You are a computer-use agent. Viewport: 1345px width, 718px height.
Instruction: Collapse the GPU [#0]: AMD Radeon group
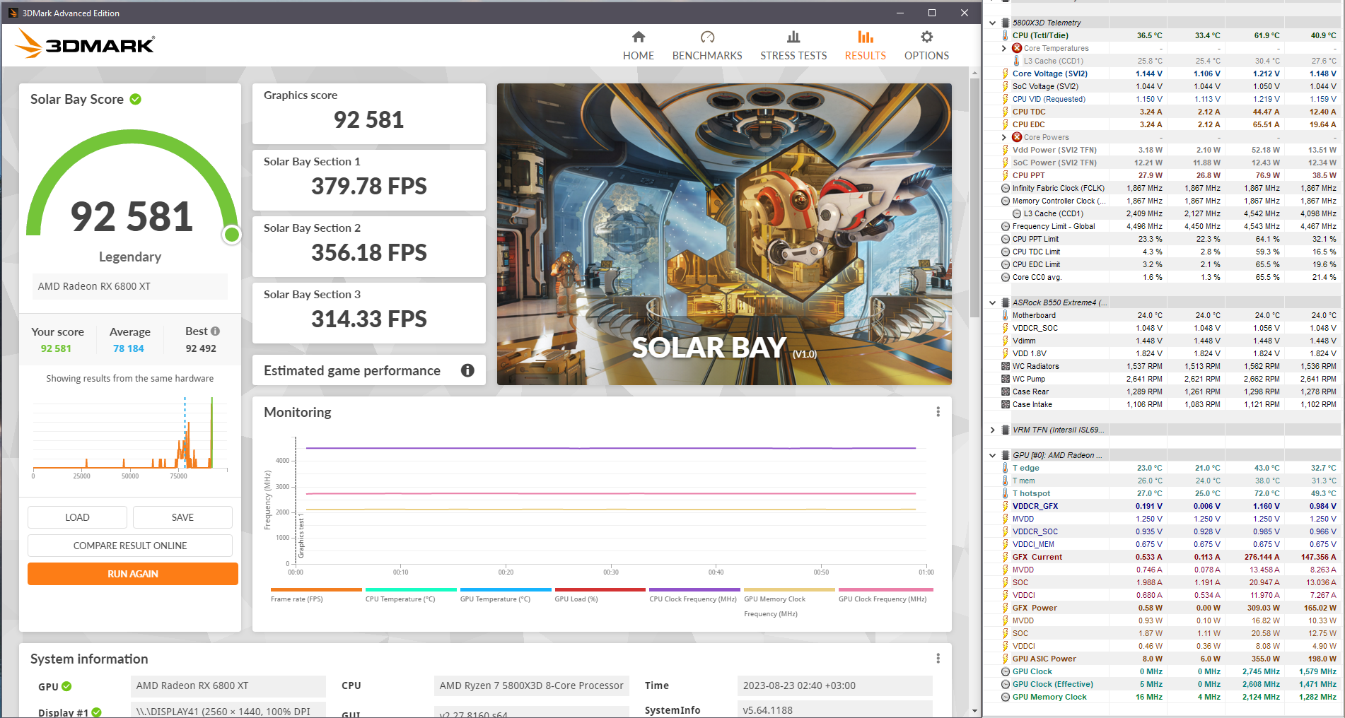(992, 455)
